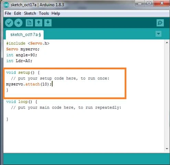Screen dimensions: 170x165
Task: Click the Arduino logo in title bar
Action: [6, 5]
